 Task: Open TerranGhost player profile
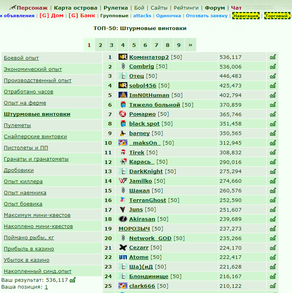click(147, 200)
